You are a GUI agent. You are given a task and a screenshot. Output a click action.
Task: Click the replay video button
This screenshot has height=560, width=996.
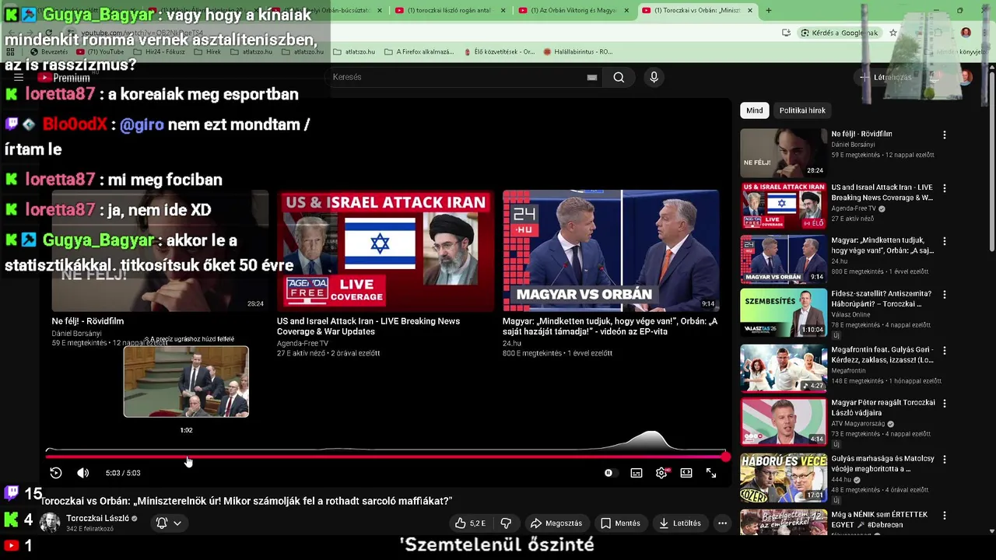click(56, 473)
